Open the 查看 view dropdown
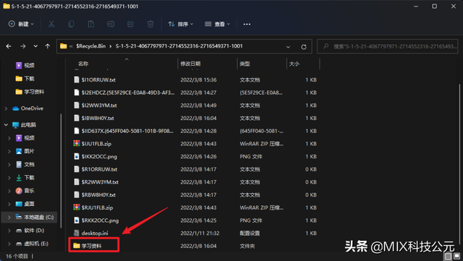 click(217, 24)
